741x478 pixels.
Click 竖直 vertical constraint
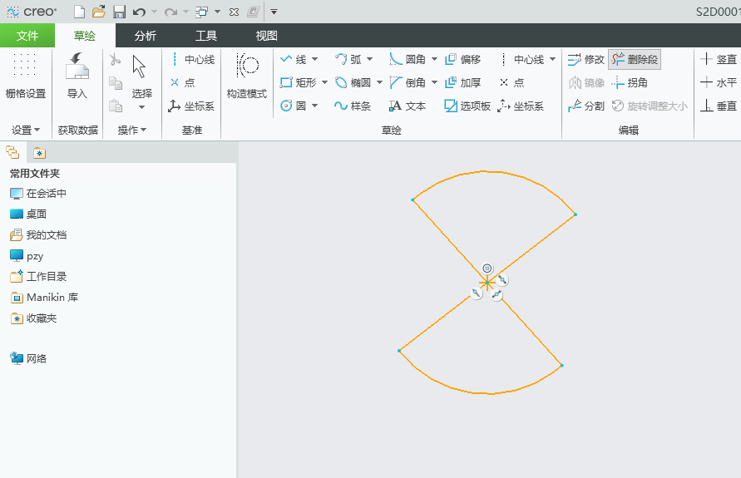click(719, 60)
